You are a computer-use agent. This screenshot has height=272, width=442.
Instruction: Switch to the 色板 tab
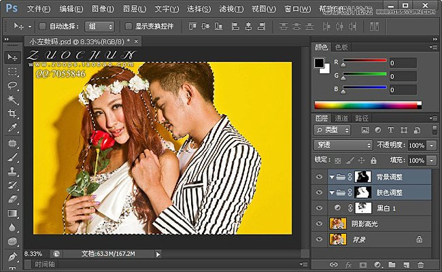pyautogui.click(x=341, y=47)
